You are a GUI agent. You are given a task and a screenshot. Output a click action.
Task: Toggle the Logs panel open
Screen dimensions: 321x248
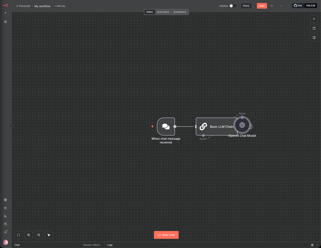(x=110, y=245)
